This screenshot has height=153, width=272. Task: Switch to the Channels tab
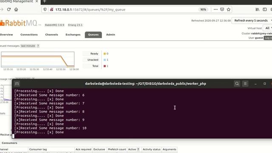coord(51,34)
